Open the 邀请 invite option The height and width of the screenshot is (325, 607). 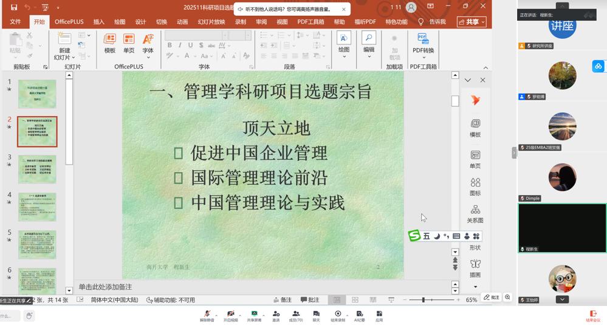point(276,316)
